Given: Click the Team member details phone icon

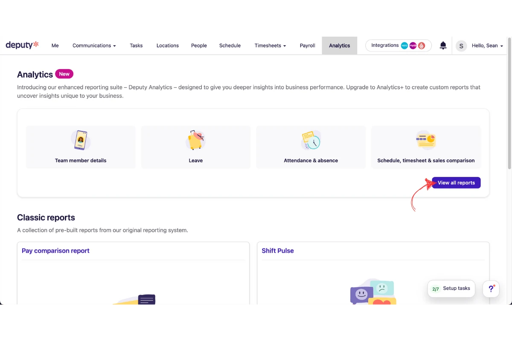Looking at the screenshot, I should point(81,140).
